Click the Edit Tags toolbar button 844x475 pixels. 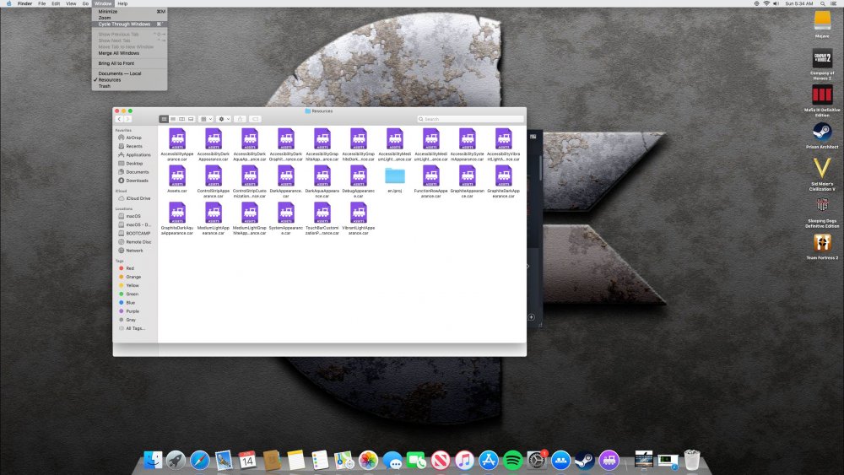(256, 119)
